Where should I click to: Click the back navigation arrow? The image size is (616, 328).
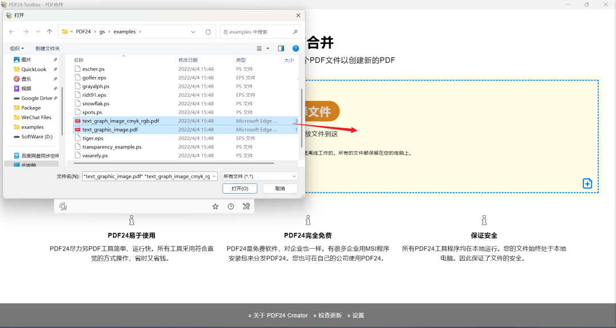coord(12,32)
